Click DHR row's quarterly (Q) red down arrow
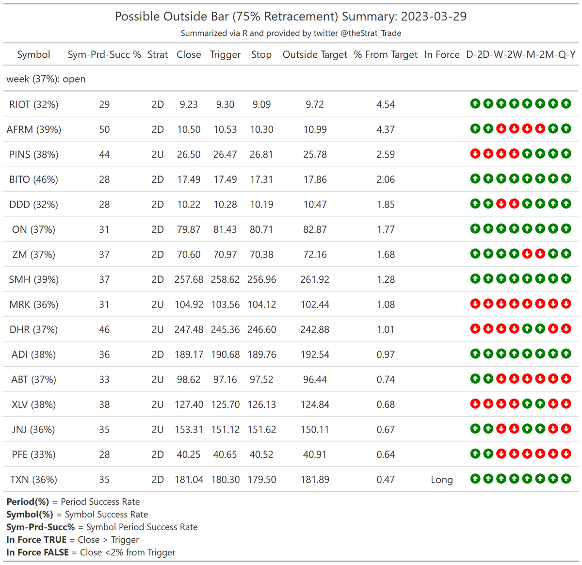Image resolution: width=582 pixels, height=565 pixels. (x=553, y=329)
